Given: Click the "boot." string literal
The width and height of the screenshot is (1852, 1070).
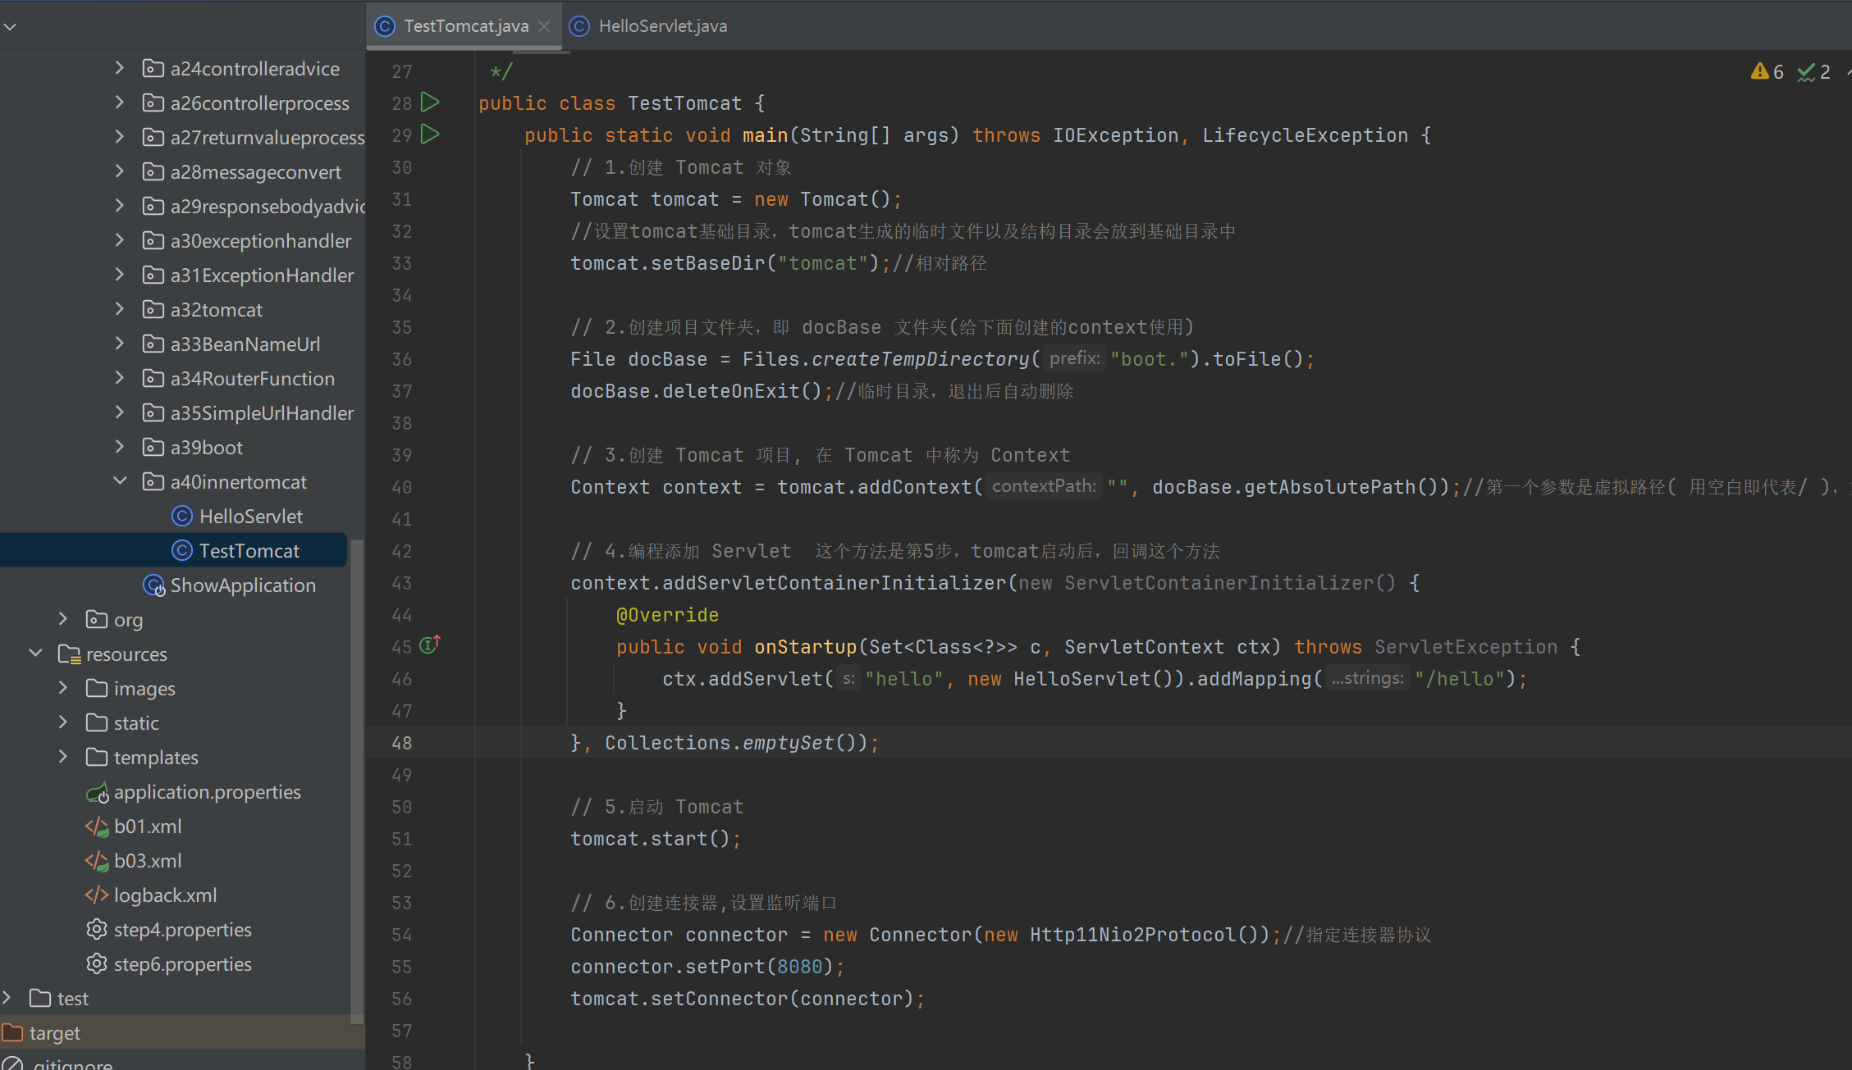Looking at the screenshot, I should click(x=1149, y=359).
